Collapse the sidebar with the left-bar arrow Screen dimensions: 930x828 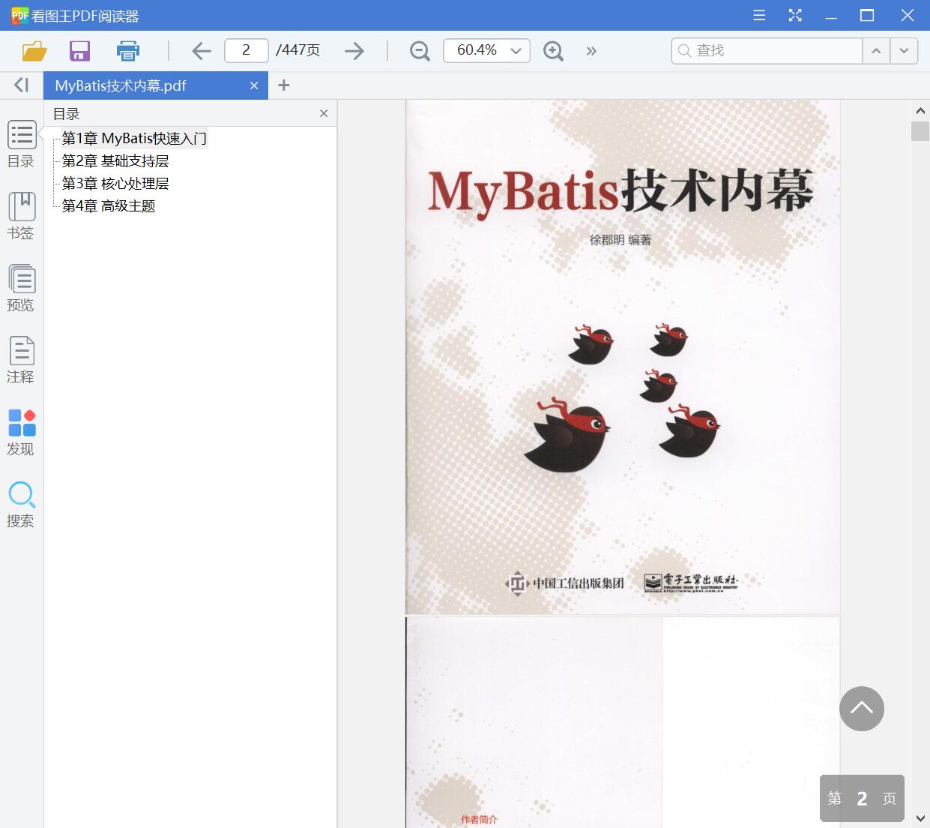21,85
